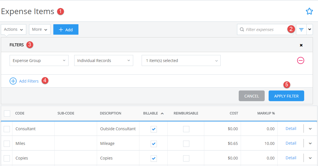Screen dimensions: 318x166
Task: Open the More menu
Action: coord(40,29)
